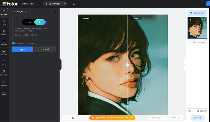Image resolution: width=210 pixels, height=122 pixels.
Task: Select the portrait image thumbnail
Action: point(197,28)
